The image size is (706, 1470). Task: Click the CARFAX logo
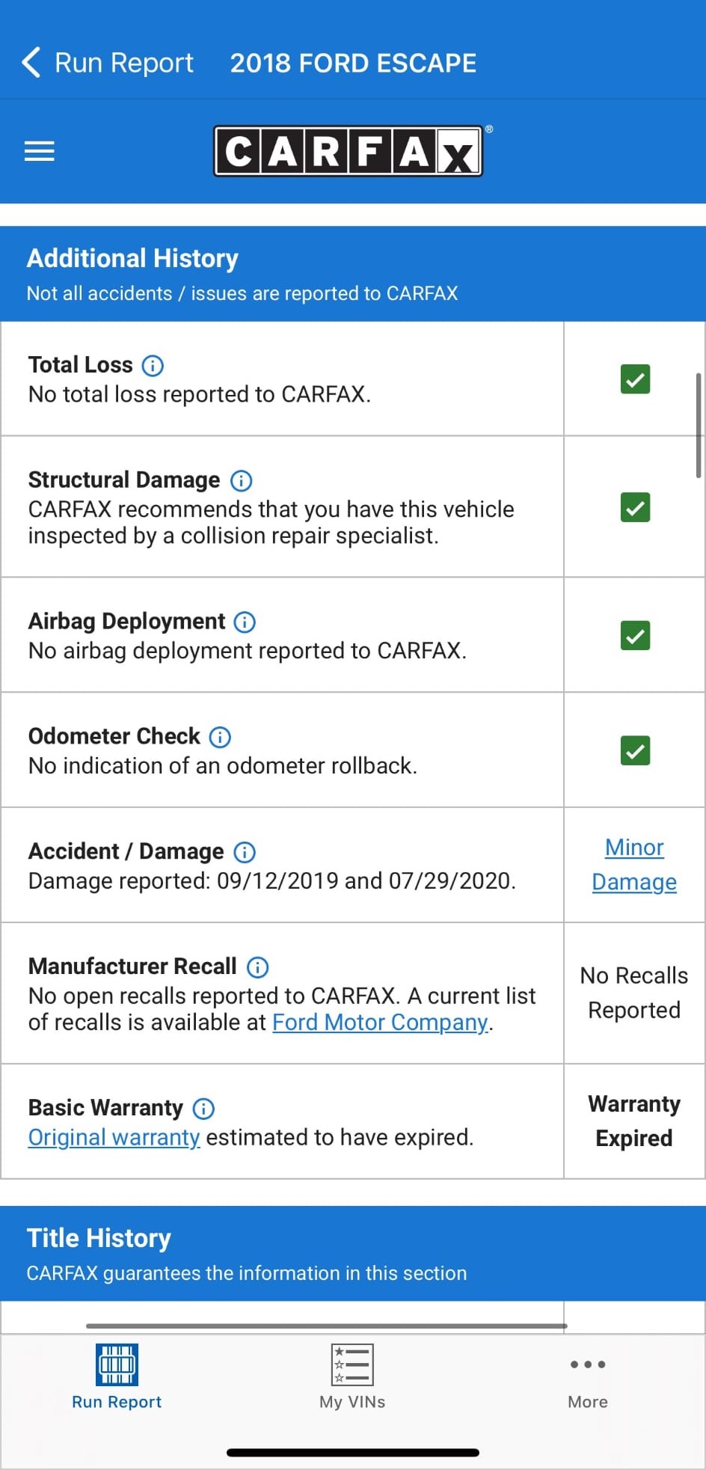350,150
